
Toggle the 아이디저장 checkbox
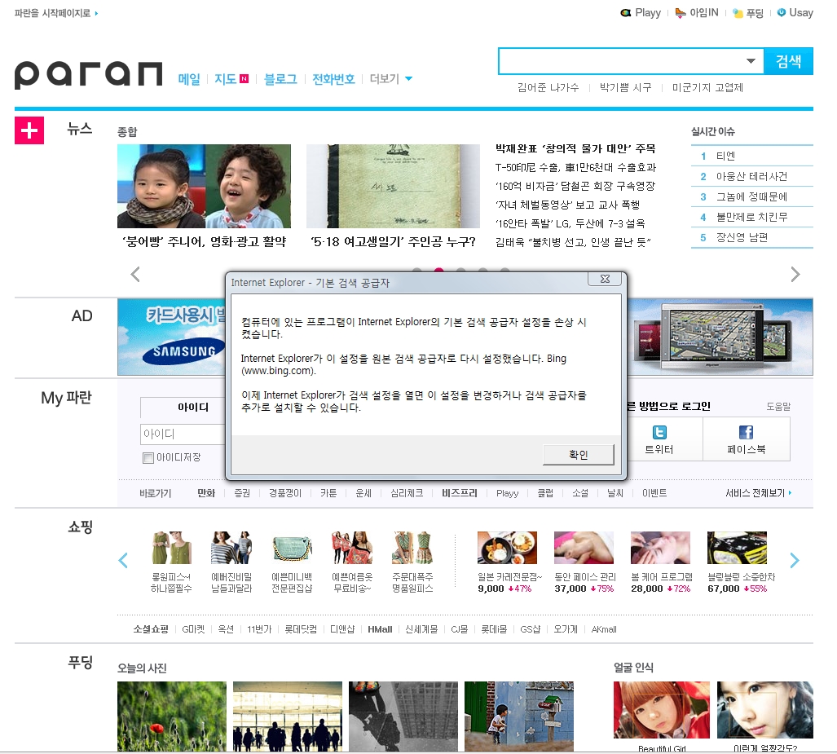(148, 457)
